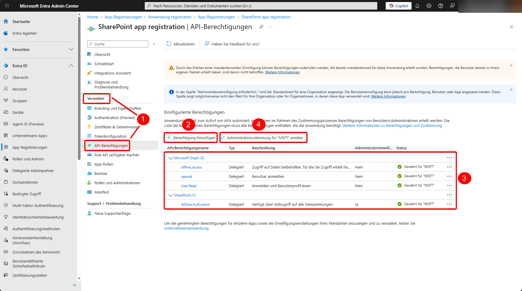The height and width of the screenshot is (291, 522).
Task: Collapse the Microsoft Graph permissions group
Action: coord(171,158)
